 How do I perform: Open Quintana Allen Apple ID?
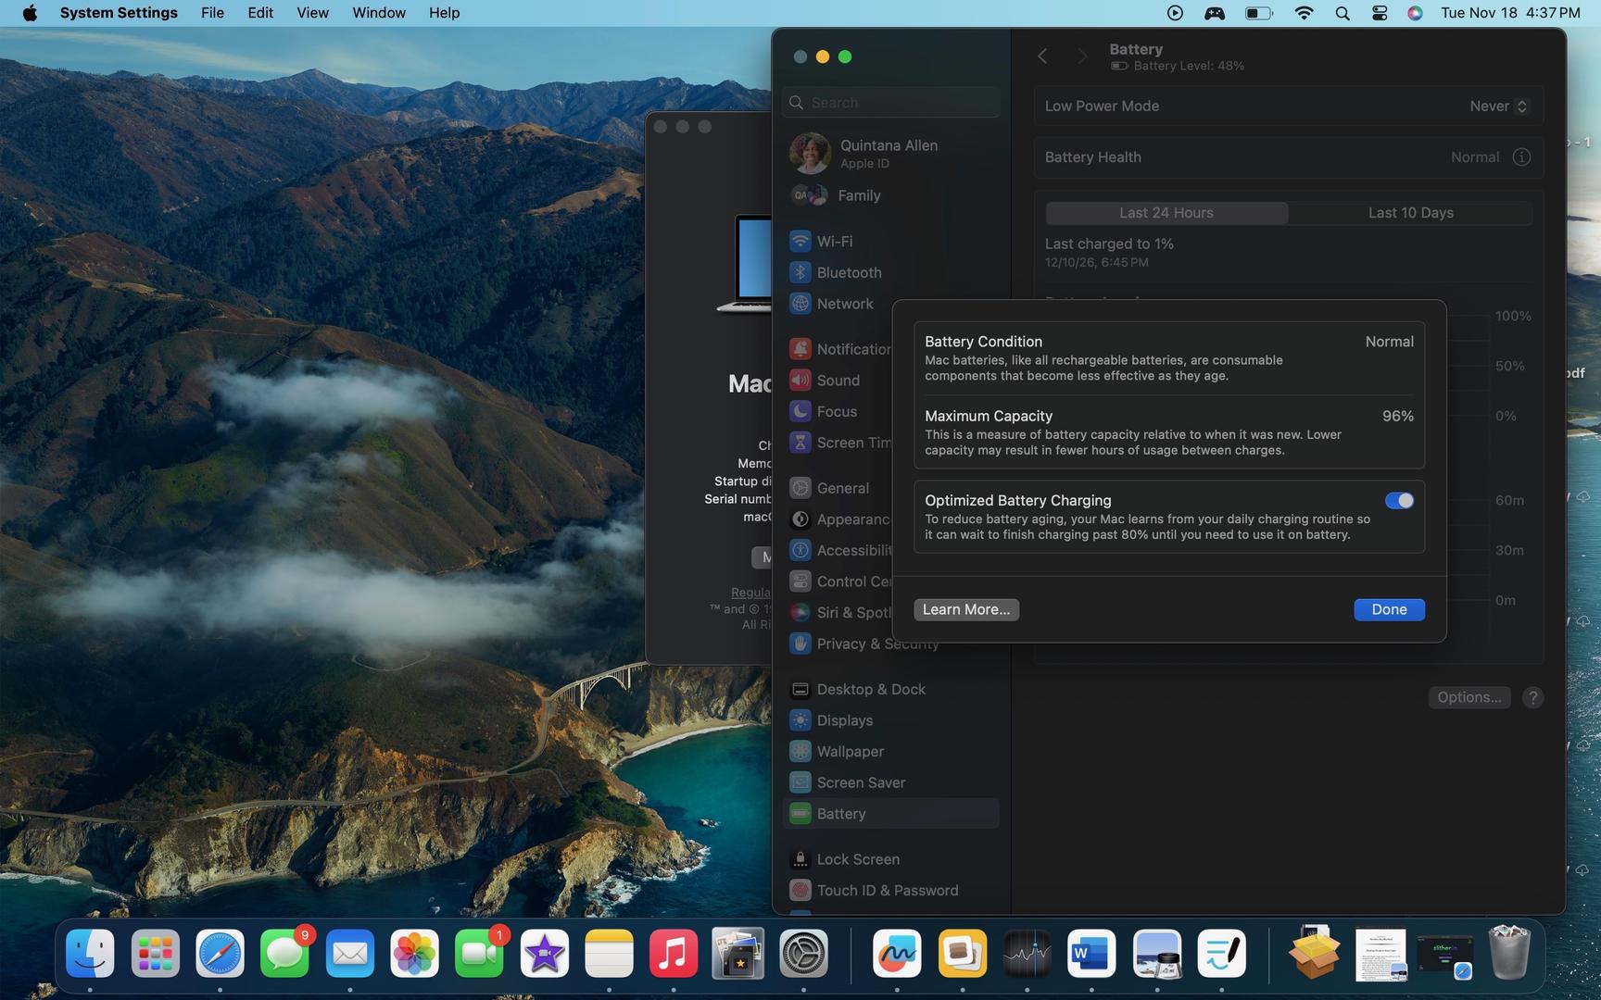click(x=888, y=154)
